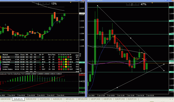Screen dimensions: 174x102
Task: Open the AUDUSD,M30 chart tab
Action: point(45,99)
